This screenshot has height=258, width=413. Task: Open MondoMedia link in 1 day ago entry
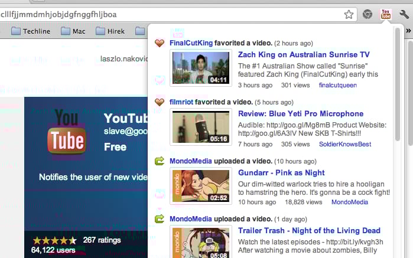pos(190,219)
